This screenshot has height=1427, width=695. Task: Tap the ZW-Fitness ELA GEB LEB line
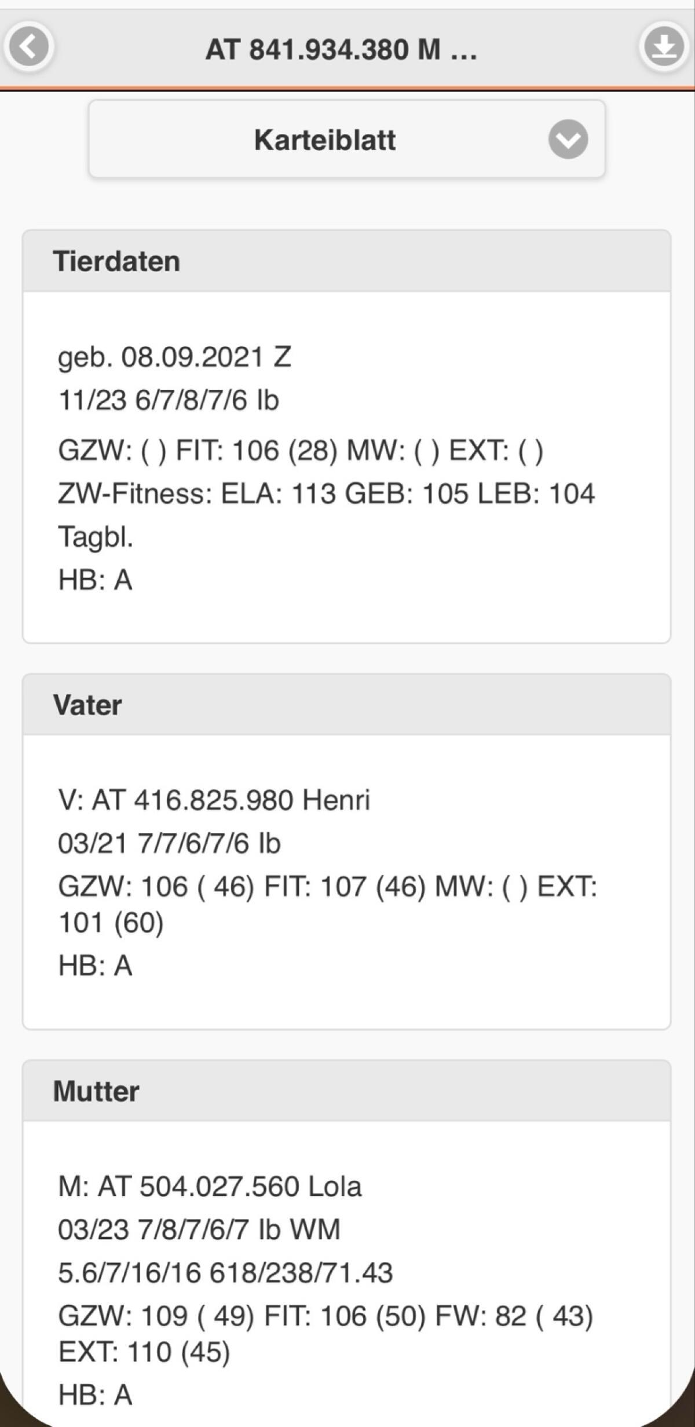pos(326,494)
